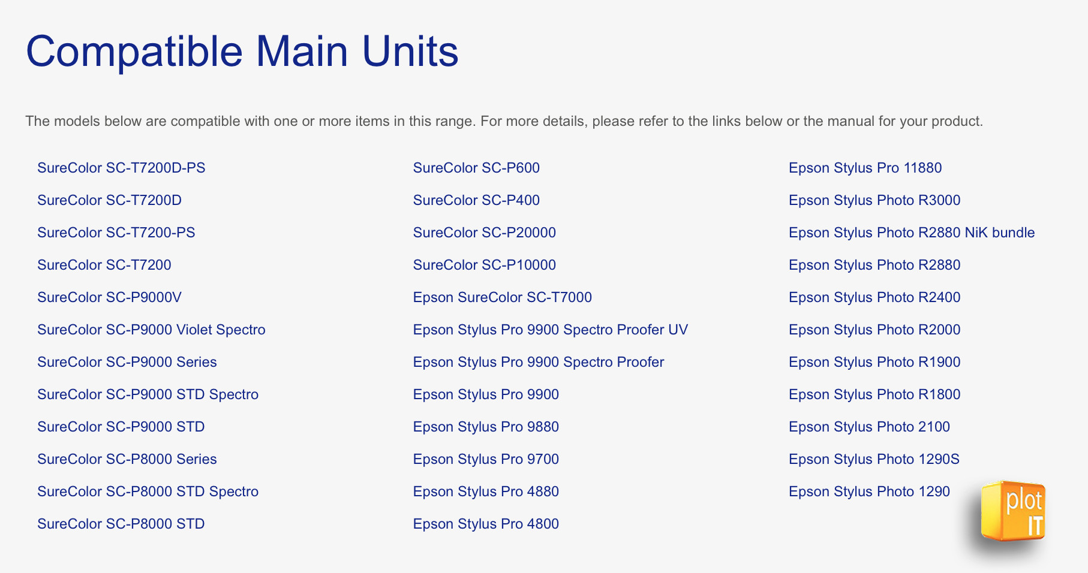1088x573 pixels.
Task: Click Epson Stylus Pro 9900 Spectro Proofer
Action: (x=539, y=362)
